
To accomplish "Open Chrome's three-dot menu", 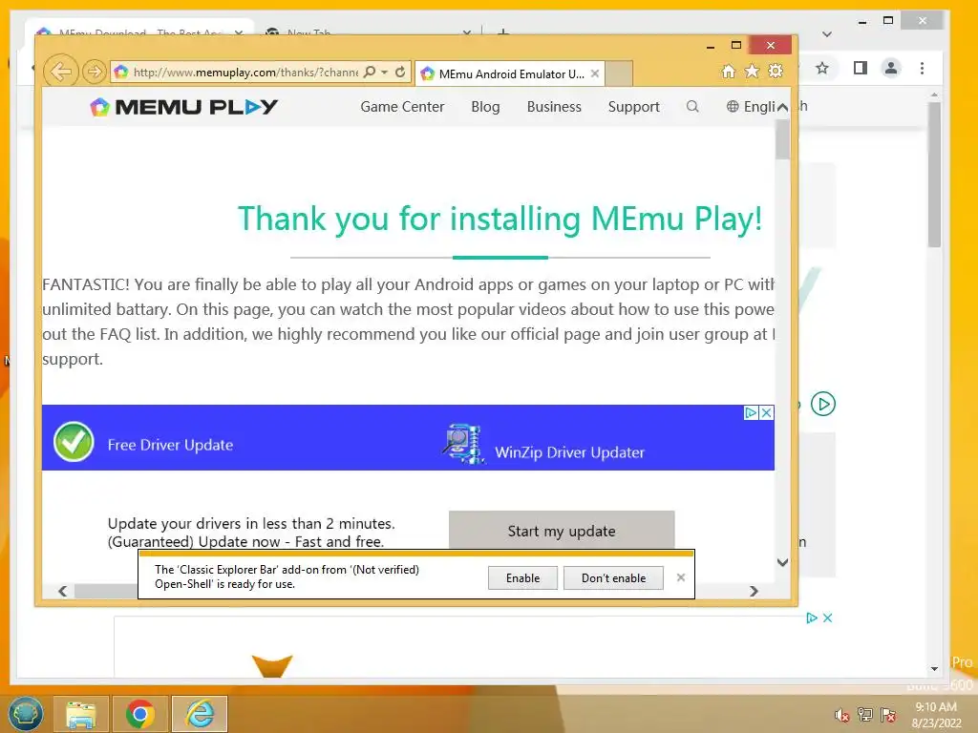I will [922, 68].
